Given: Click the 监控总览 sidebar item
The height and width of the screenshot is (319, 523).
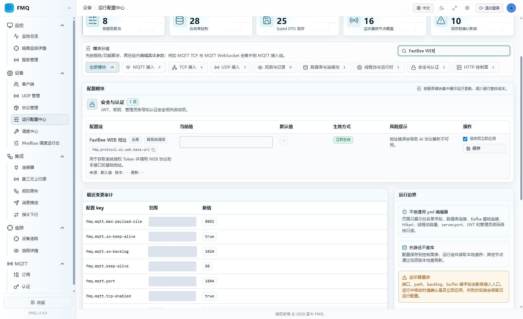Looking at the screenshot, I should [40, 36].
